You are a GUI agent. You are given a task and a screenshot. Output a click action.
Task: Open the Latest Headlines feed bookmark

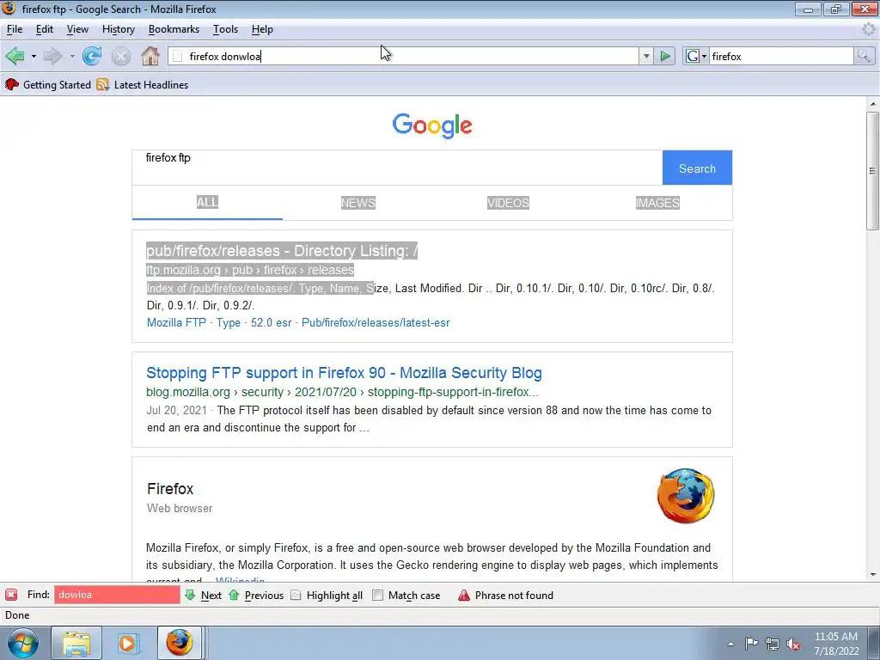(143, 85)
